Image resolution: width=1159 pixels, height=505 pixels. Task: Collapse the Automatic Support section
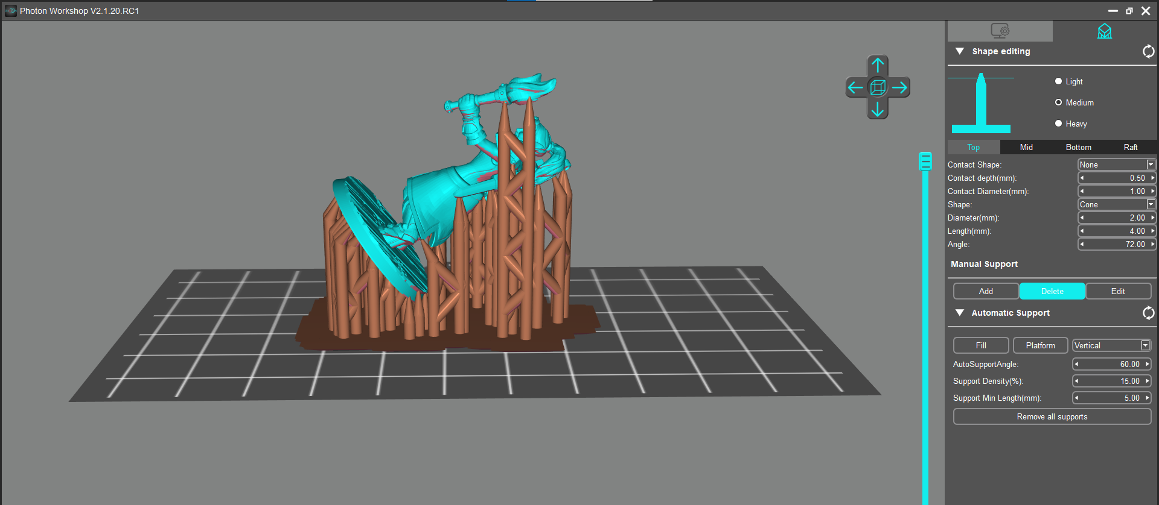click(959, 313)
